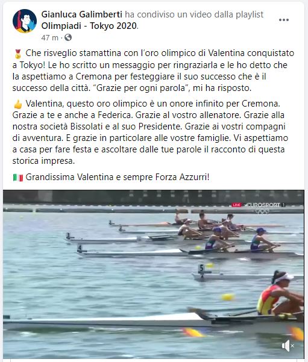Viewport: 308px width, 362px height.
Task: Click the rower in red and yellow
Action: click(x=279, y=295)
